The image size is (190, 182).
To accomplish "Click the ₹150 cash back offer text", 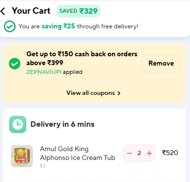I will pos(82,58).
